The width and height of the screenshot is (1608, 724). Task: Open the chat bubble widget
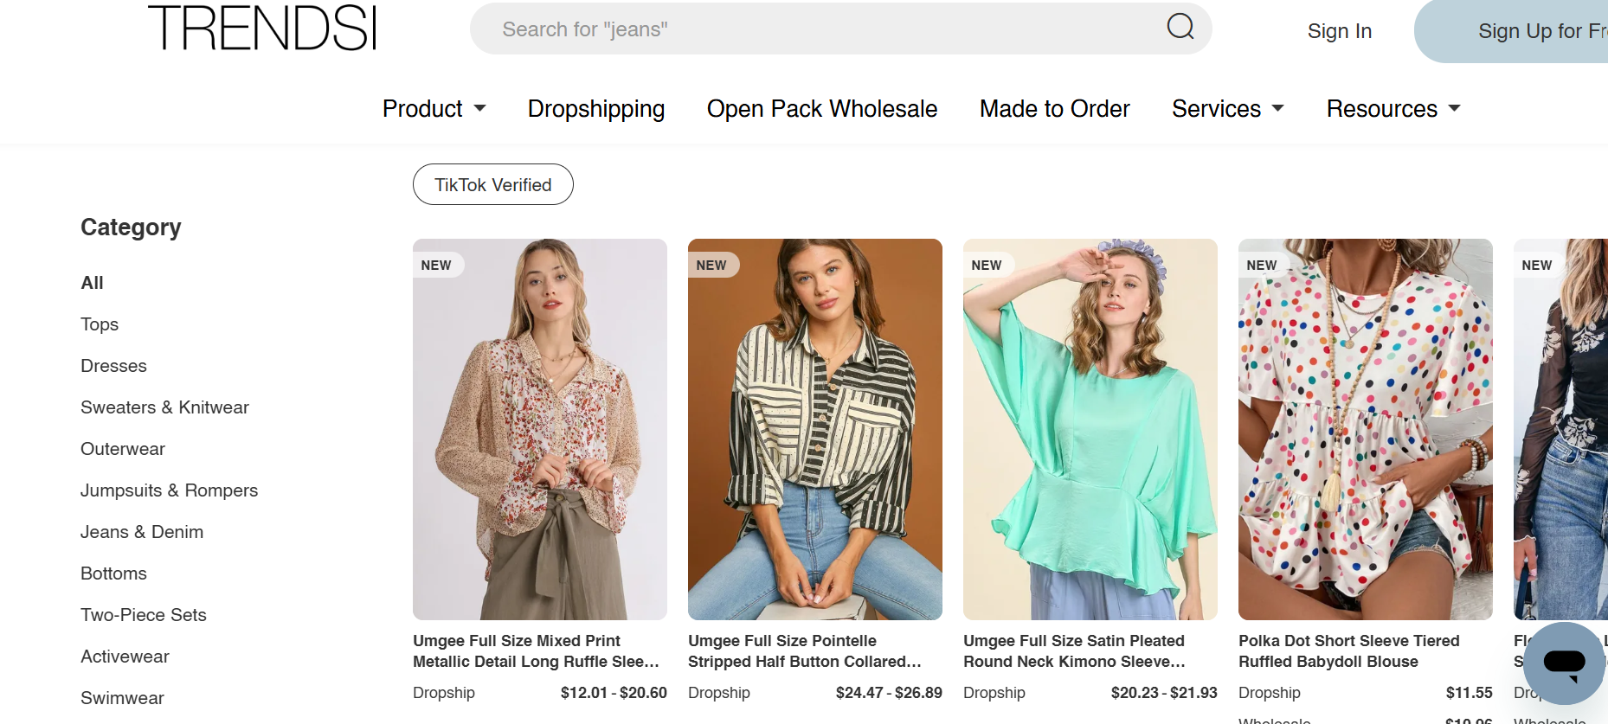coord(1562,663)
